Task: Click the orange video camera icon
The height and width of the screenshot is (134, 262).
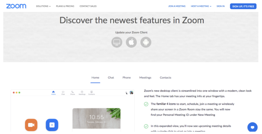Action: tap(31, 125)
